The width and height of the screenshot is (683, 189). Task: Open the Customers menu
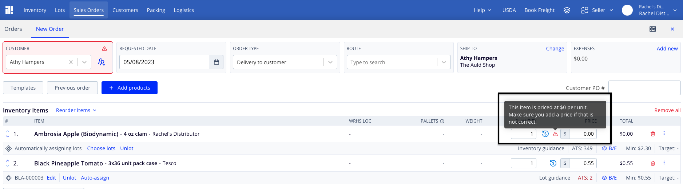[x=125, y=10]
